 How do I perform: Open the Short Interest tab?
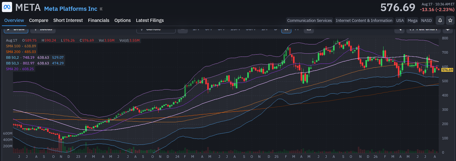coord(68,20)
